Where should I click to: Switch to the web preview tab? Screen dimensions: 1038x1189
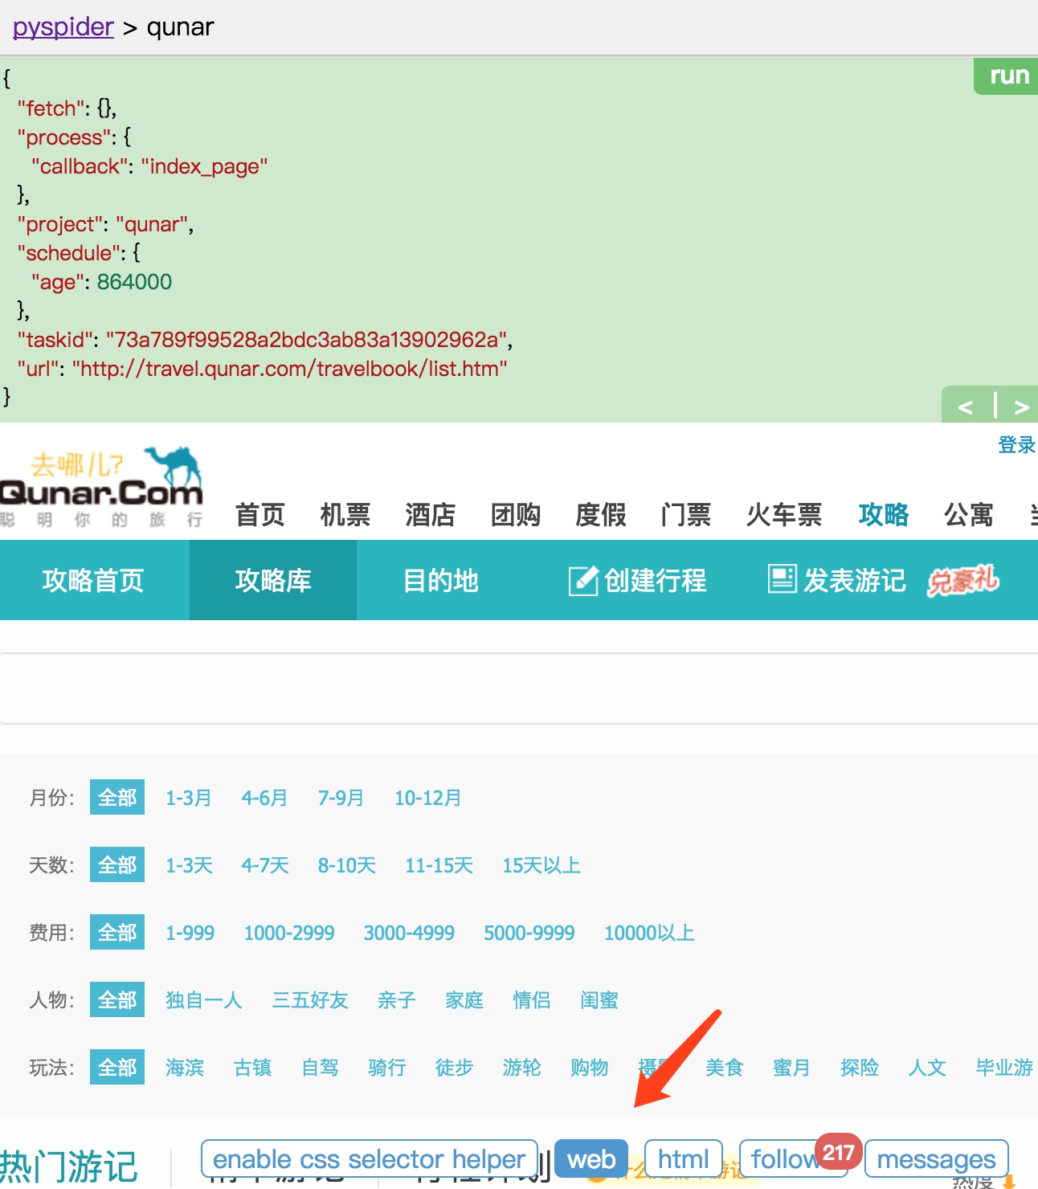[x=591, y=1159]
